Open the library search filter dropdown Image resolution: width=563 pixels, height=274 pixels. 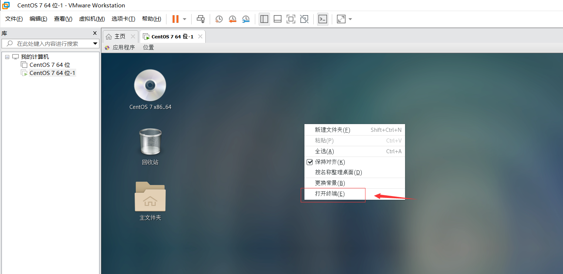click(95, 44)
